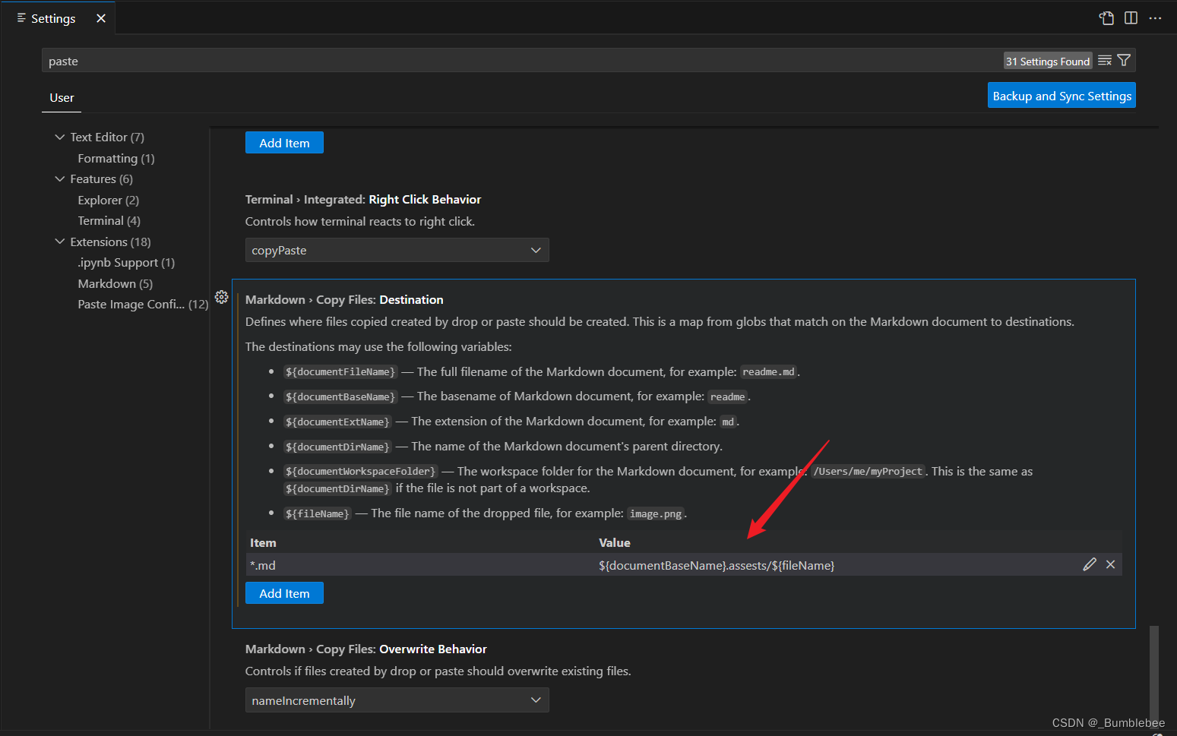Click the filter icon in the search bar

click(1124, 60)
